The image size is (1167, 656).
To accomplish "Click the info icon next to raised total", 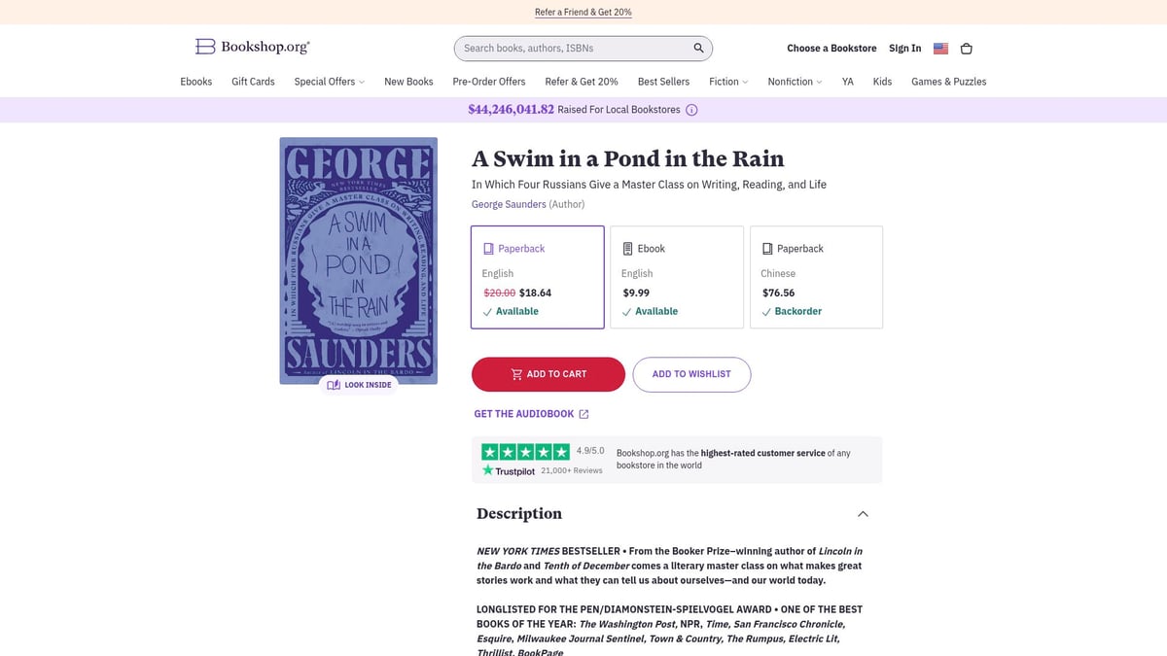I will coord(690,110).
